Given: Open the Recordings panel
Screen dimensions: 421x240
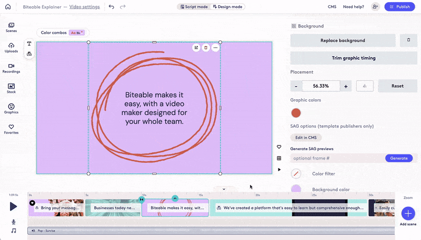Looking at the screenshot, I should pyautogui.click(x=11, y=68).
